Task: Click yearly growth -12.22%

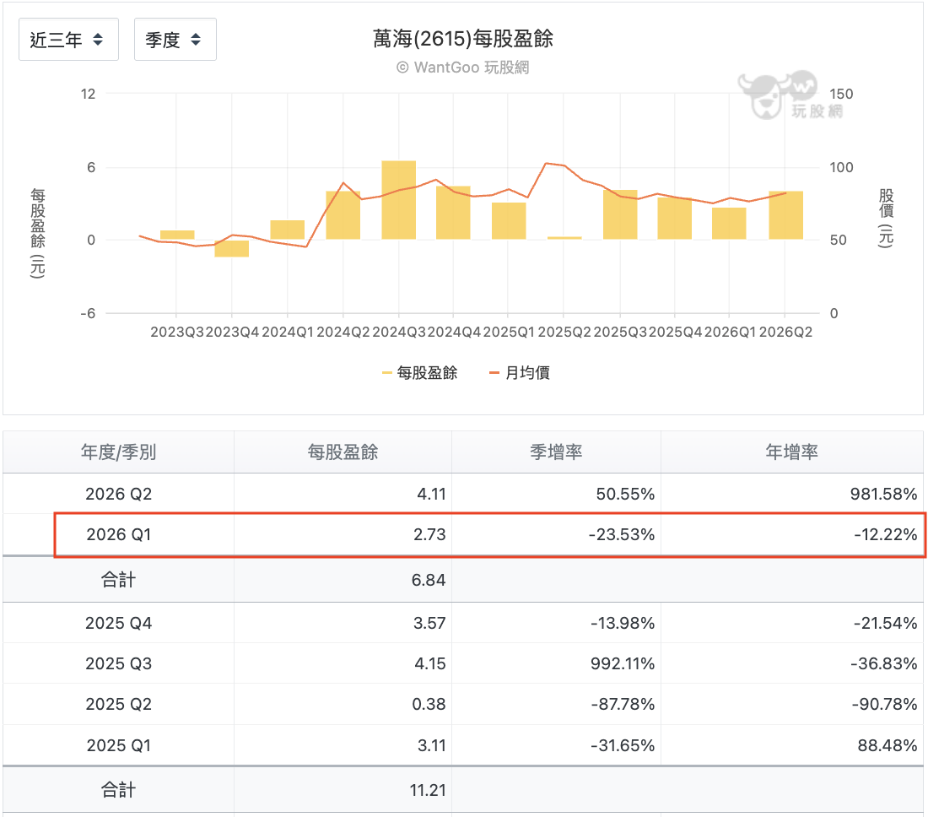Action: click(885, 534)
